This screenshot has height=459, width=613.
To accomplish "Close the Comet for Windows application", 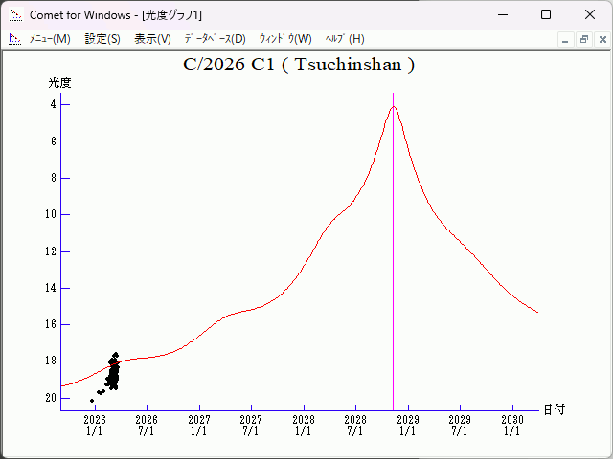I will click(590, 14).
